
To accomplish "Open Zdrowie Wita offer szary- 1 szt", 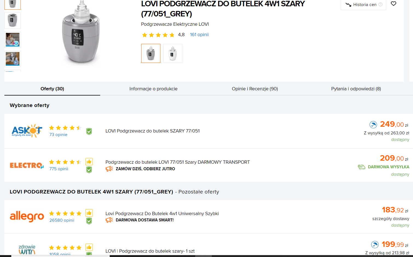I will (x=150, y=251).
